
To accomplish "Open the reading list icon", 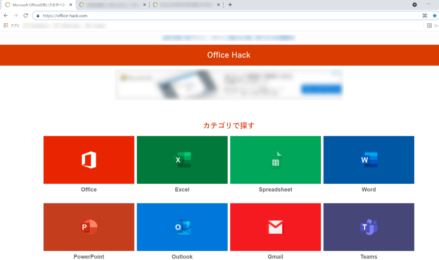I will [429, 25].
